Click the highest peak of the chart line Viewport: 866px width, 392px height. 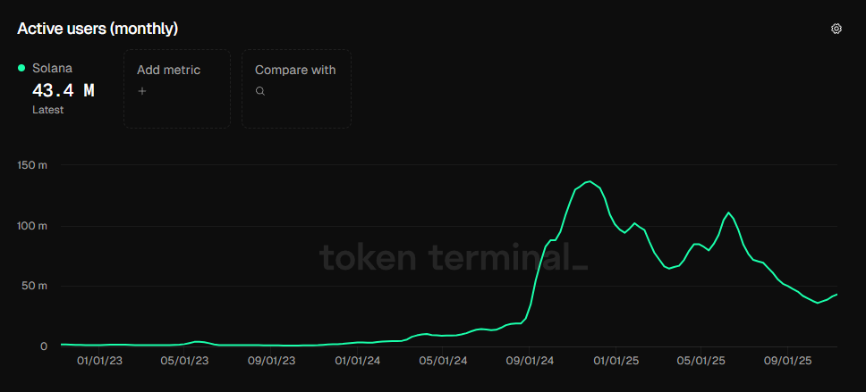tap(589, 182)
